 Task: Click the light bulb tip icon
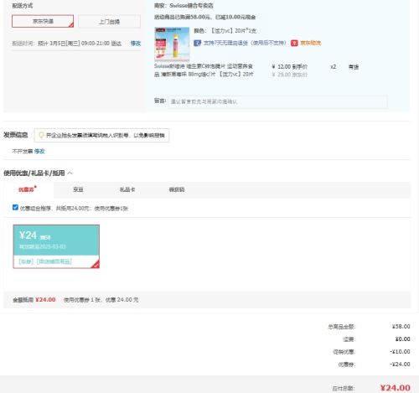[41, 135]
